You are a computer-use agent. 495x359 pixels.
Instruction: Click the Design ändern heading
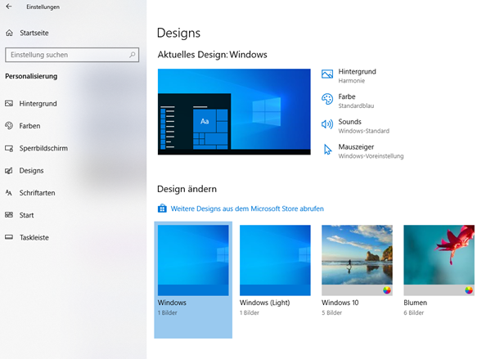tap(187, 189)
